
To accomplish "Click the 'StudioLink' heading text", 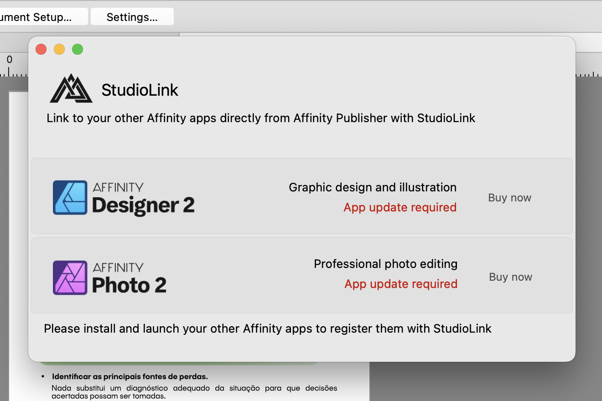I will pyautogui.click(x=140, y=90).
